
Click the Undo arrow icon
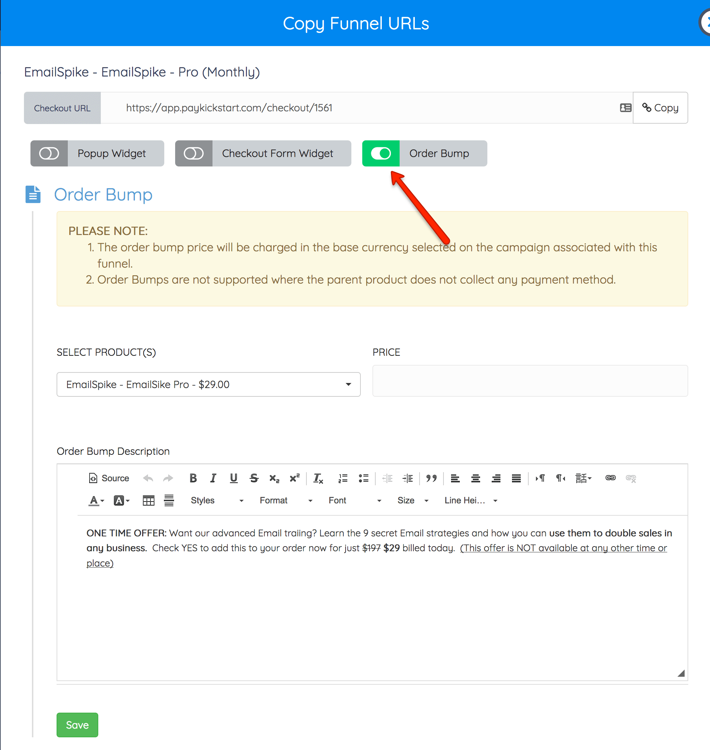148,478
